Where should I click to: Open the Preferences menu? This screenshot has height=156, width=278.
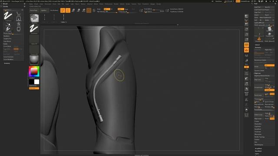click(109, 4)
